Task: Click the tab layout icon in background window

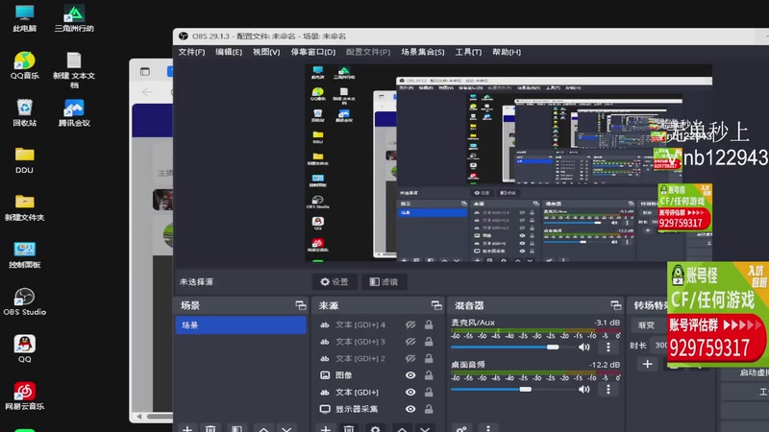Action: click(145, 71)
